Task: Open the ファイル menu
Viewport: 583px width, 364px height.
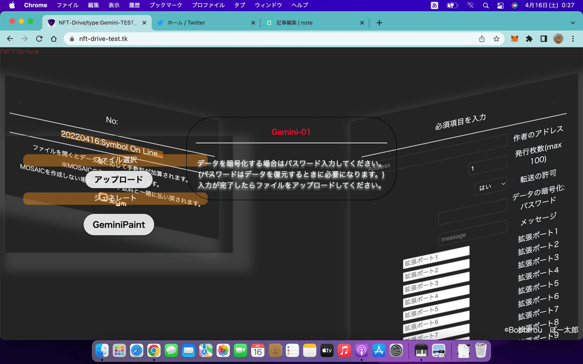Action: click(68, 5)
